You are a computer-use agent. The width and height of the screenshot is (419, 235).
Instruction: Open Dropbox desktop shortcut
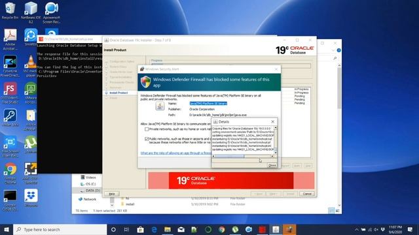[x=31, y=198]
